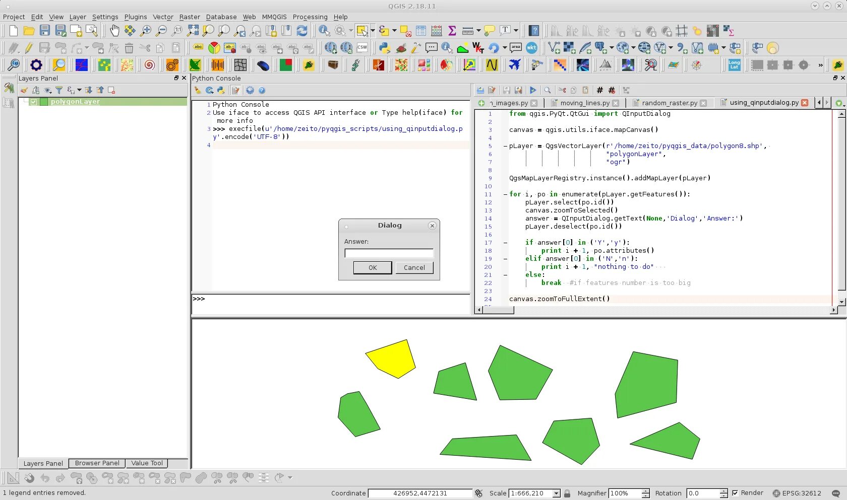
Task: Click the Toggle Editing pencil icon
Action: click(x=29, y=48)
